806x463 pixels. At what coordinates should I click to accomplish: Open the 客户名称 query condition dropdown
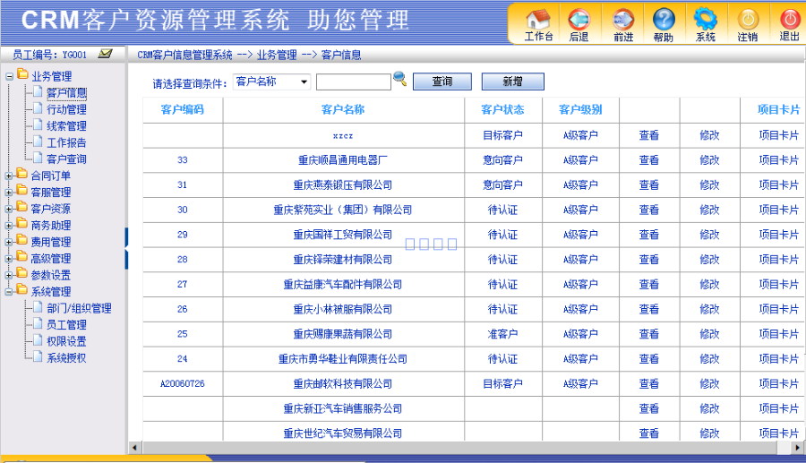[x=272, y=81]
